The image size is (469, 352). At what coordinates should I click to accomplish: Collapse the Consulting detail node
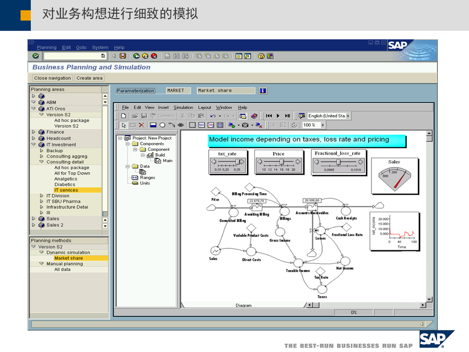point(42,162)
